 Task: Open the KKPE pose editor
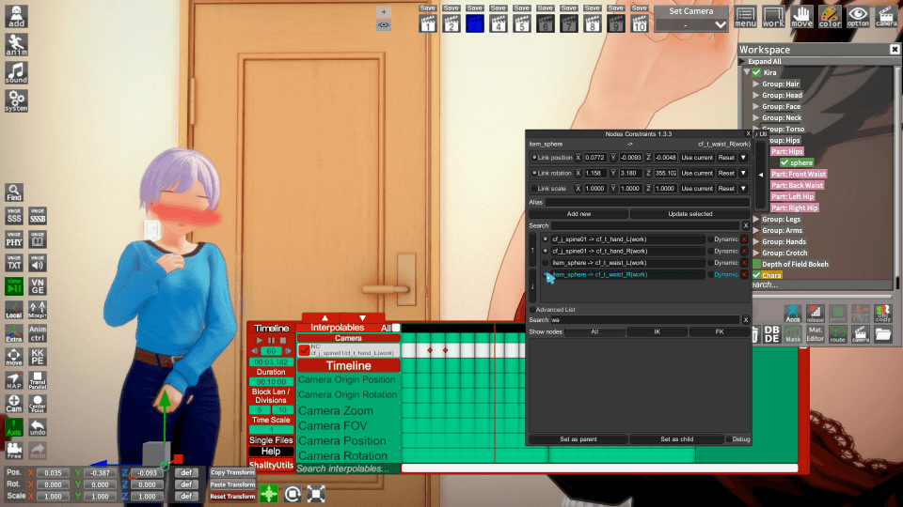[x=38, y=357]
